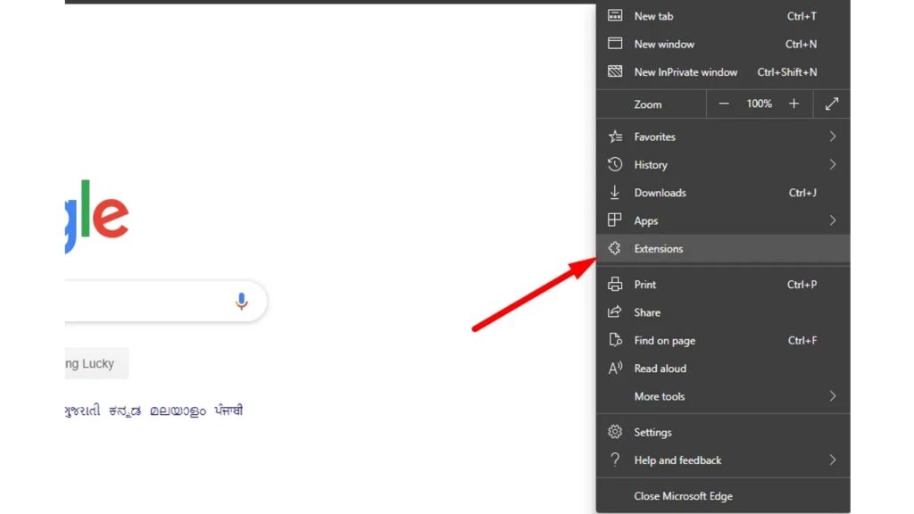This screenshot has height=514, width=914.
Task: Open the Share option's icon
Action: pos(615,312)
